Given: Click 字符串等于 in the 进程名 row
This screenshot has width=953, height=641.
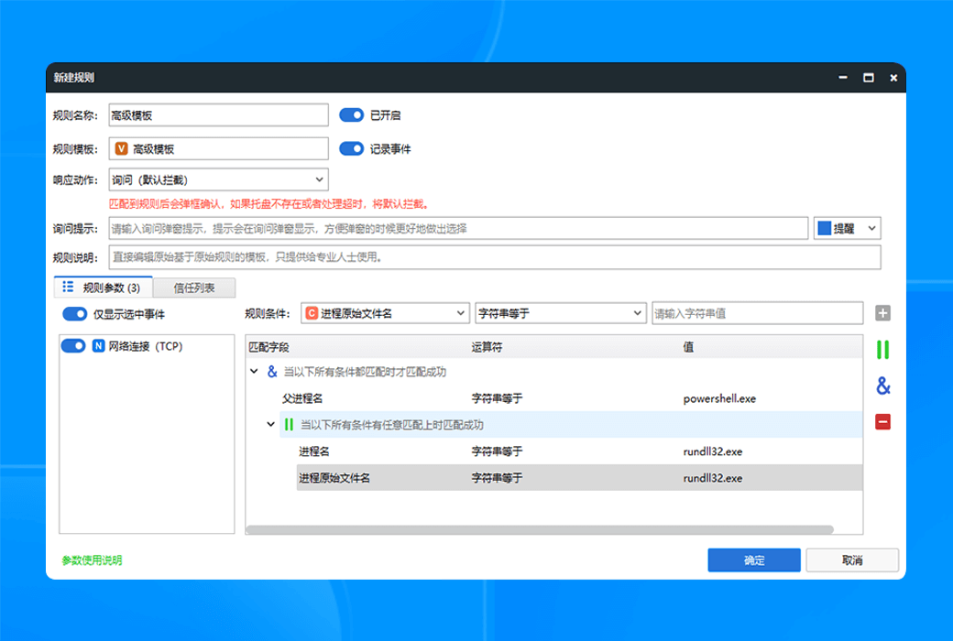Looking at the screenshot, I should tap(498, 451).
